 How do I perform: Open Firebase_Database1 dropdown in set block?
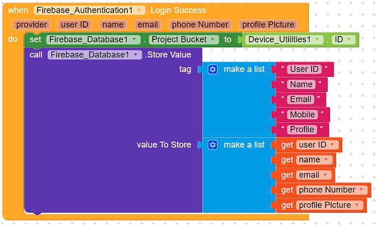tap(134, 40)
